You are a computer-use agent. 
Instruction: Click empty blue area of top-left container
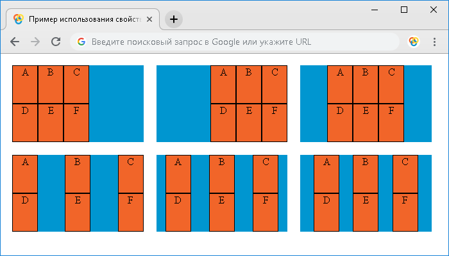(x=116, y=104)
